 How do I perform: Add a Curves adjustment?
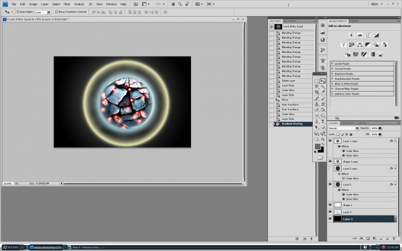(x=368, y=35)
